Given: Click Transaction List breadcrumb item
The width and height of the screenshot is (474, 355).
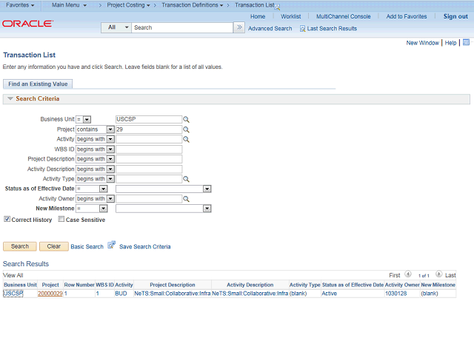Looking at the screenshot, I should pyautogui.click(x=255, y=5).
